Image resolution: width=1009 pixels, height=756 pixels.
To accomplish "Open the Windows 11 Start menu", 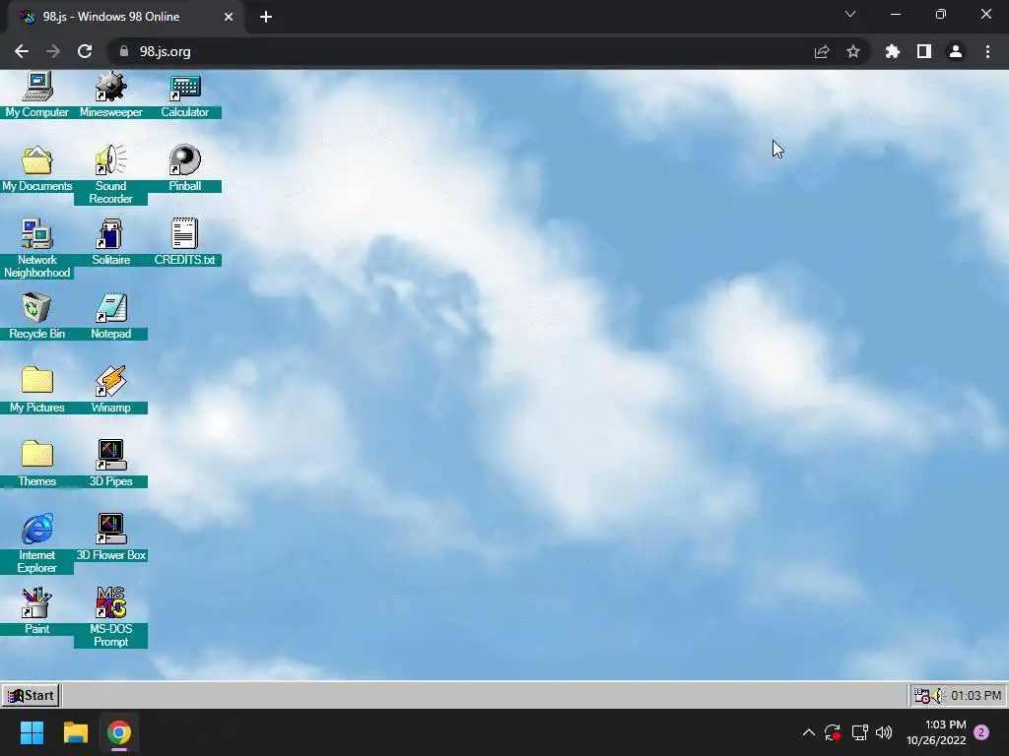I will pyautogui.click(x=32, y=732).
